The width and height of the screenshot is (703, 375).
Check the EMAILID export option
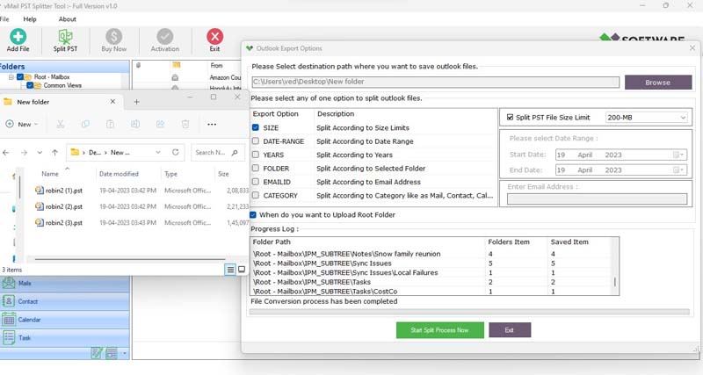256,182
